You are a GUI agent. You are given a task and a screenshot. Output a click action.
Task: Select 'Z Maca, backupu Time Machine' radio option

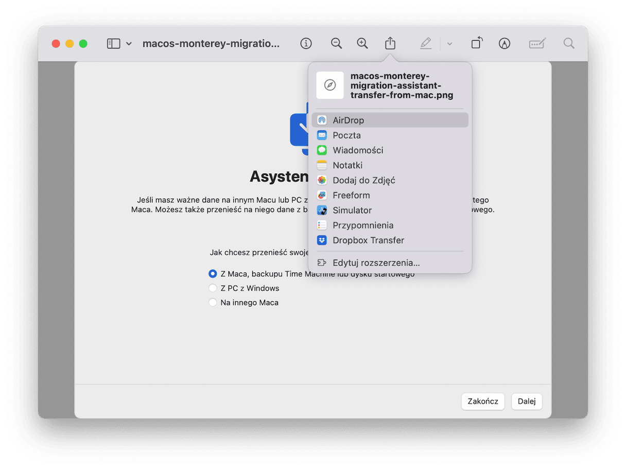click(x=213, y=274)
